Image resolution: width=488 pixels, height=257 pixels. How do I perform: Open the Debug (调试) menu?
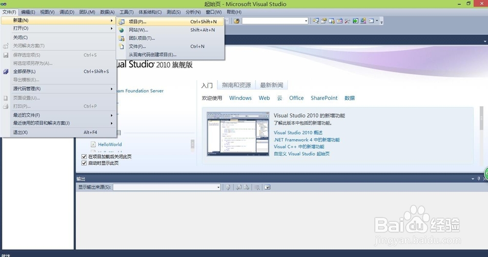[x=67, y=12]
